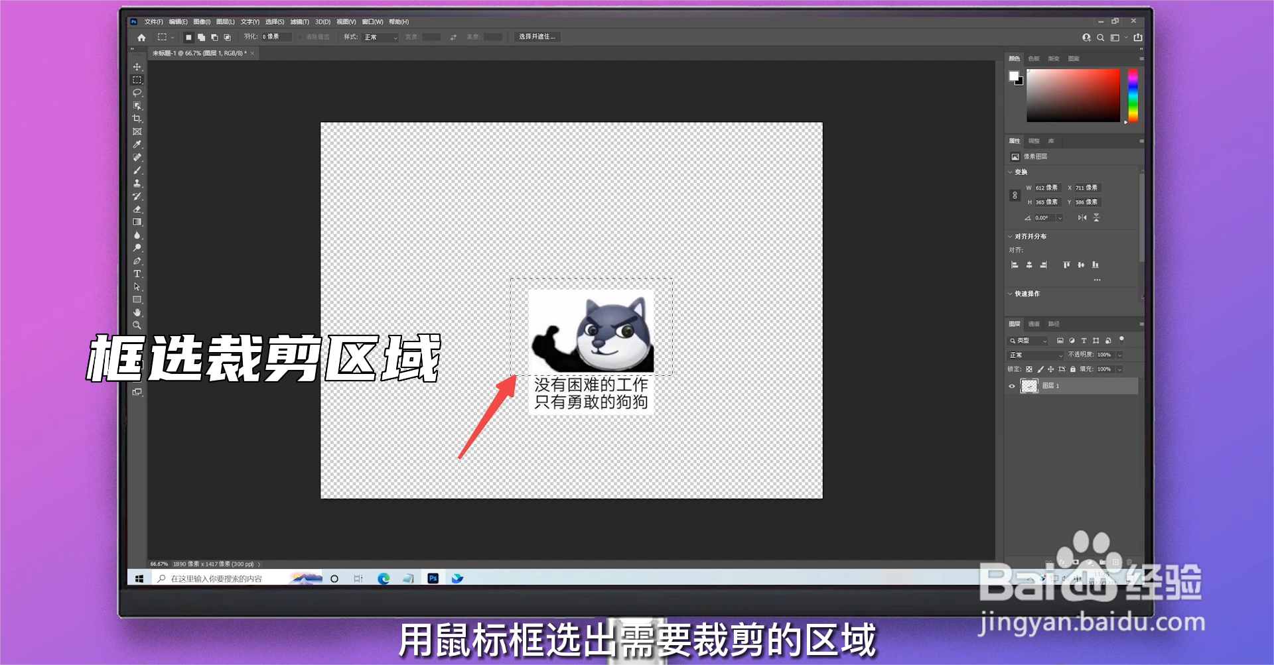
Task: Select the Gradient tool
Action: point(137,222)
